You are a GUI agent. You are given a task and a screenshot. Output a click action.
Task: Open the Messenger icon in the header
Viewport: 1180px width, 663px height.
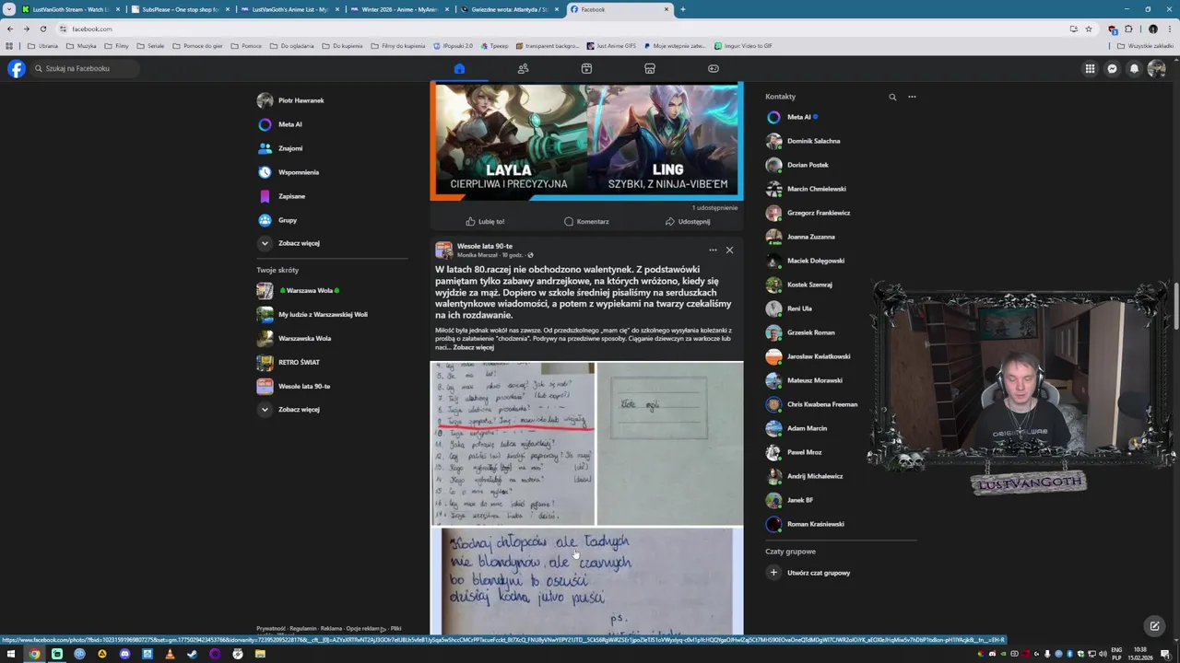(1112, 68)
